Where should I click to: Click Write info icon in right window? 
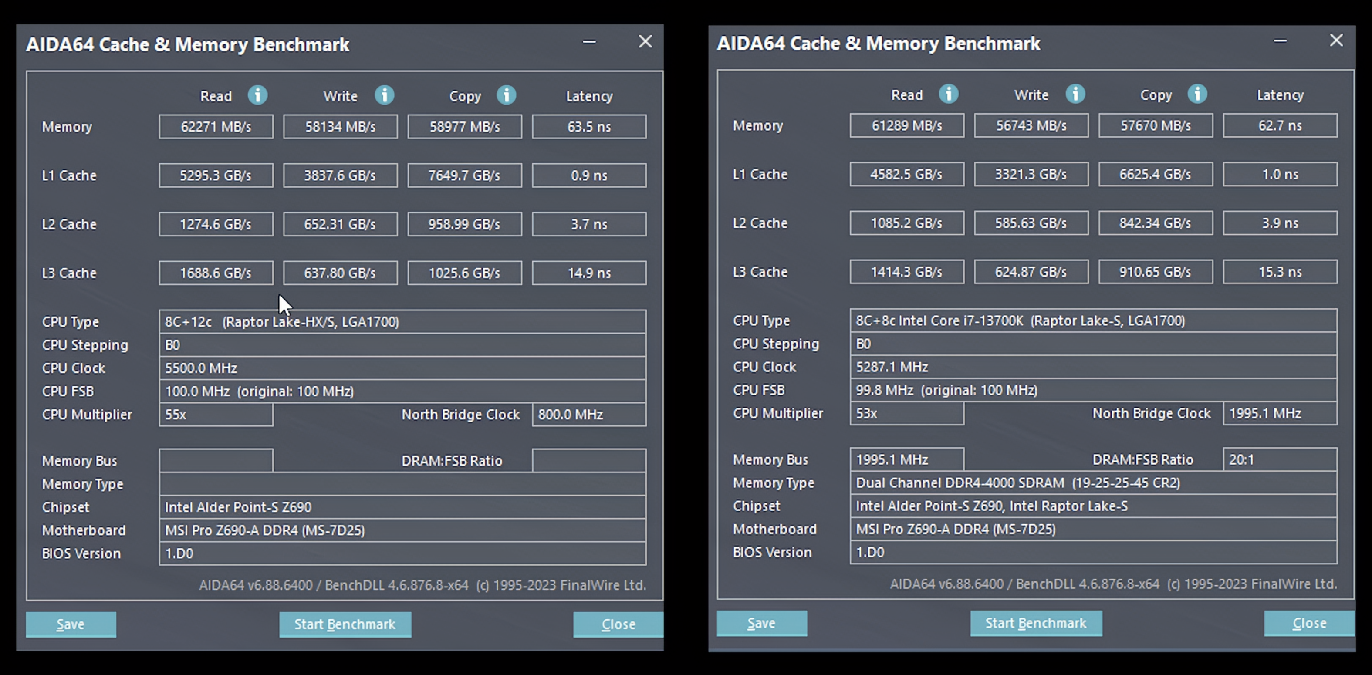(x=1075, y=94)
